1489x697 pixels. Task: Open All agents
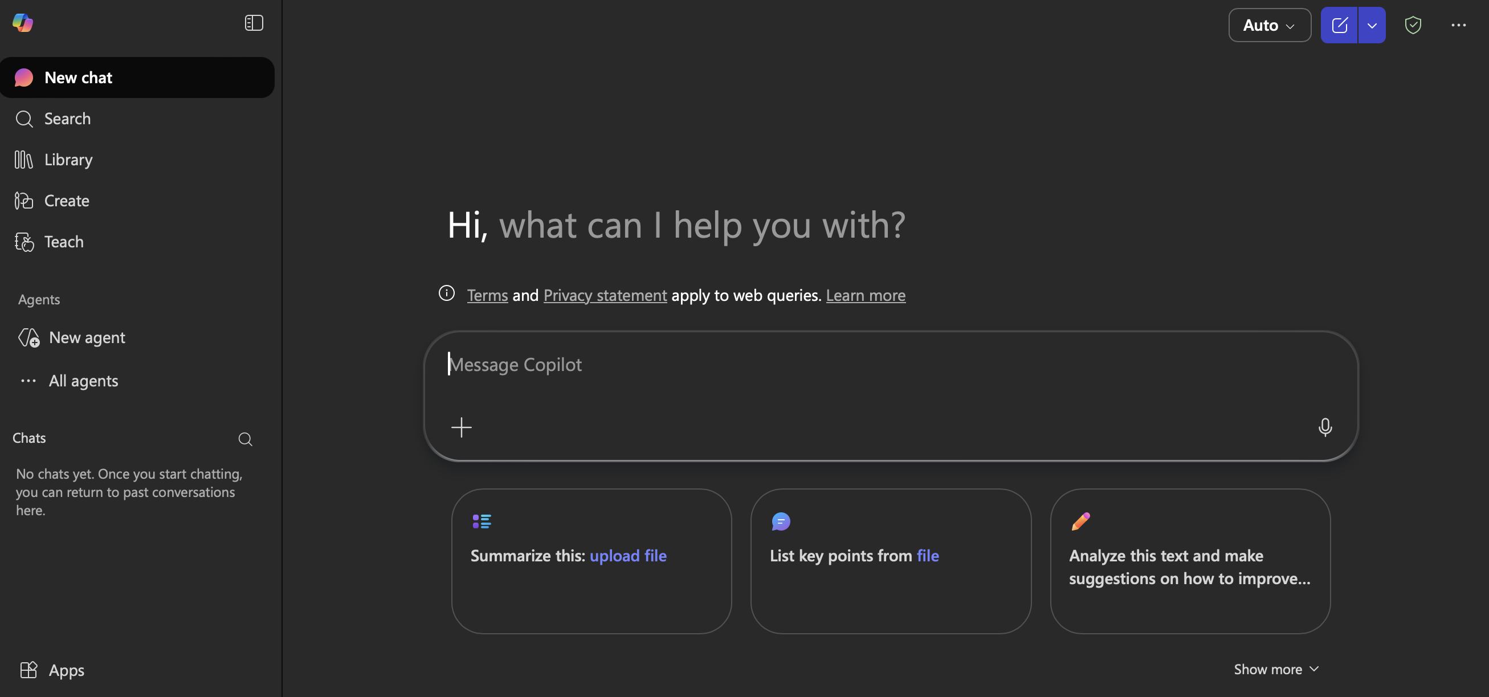83,381
